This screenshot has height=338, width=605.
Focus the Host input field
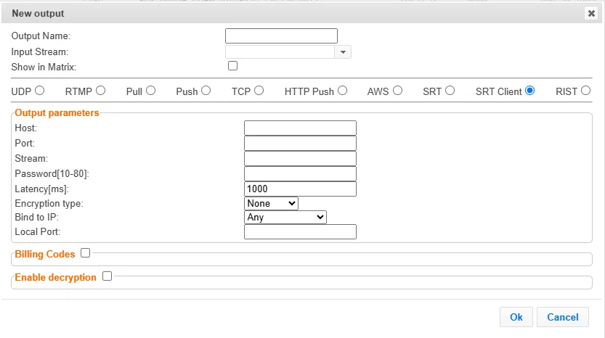(300, 128)
